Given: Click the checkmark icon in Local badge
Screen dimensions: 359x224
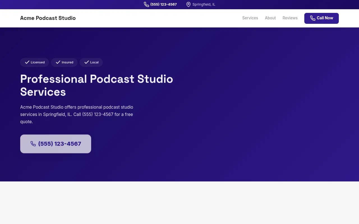Looking at the screenshot, I should coord(87,62).
